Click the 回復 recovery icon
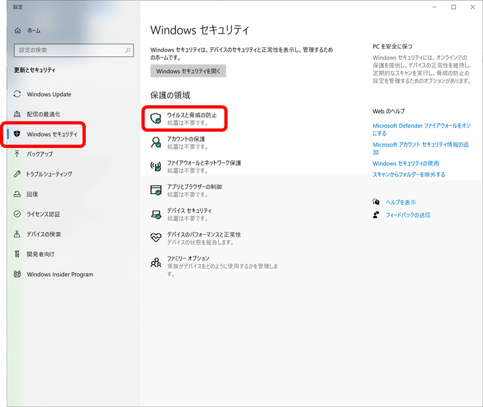The image size is (483, 407). 18,194
